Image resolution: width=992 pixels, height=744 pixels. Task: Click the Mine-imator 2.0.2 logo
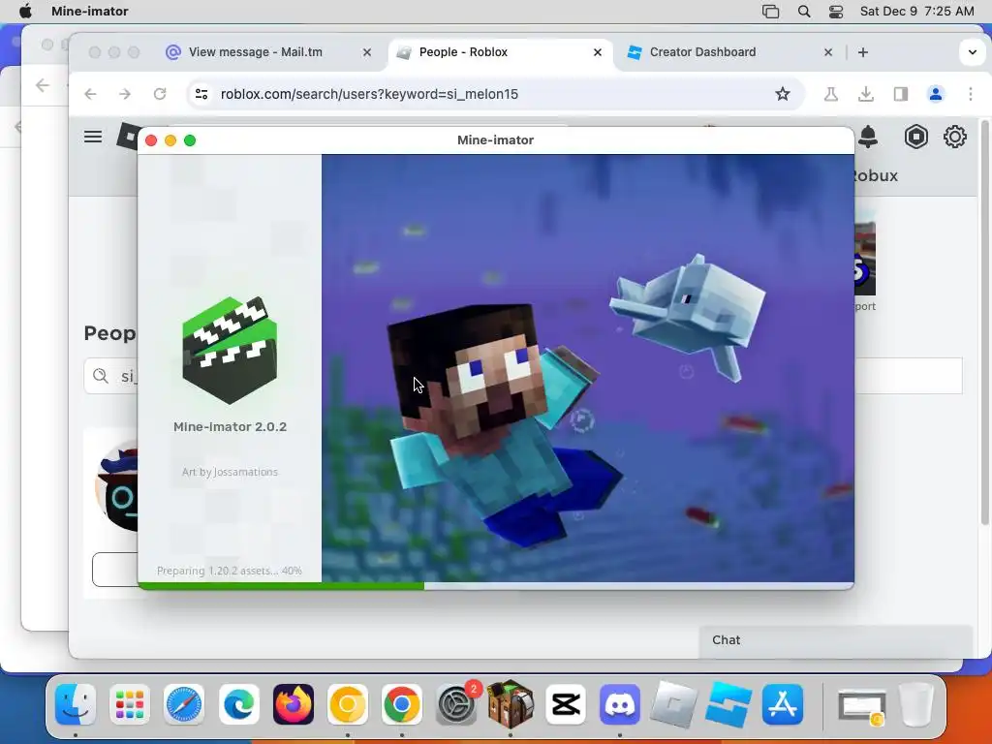tap(230, 350)
